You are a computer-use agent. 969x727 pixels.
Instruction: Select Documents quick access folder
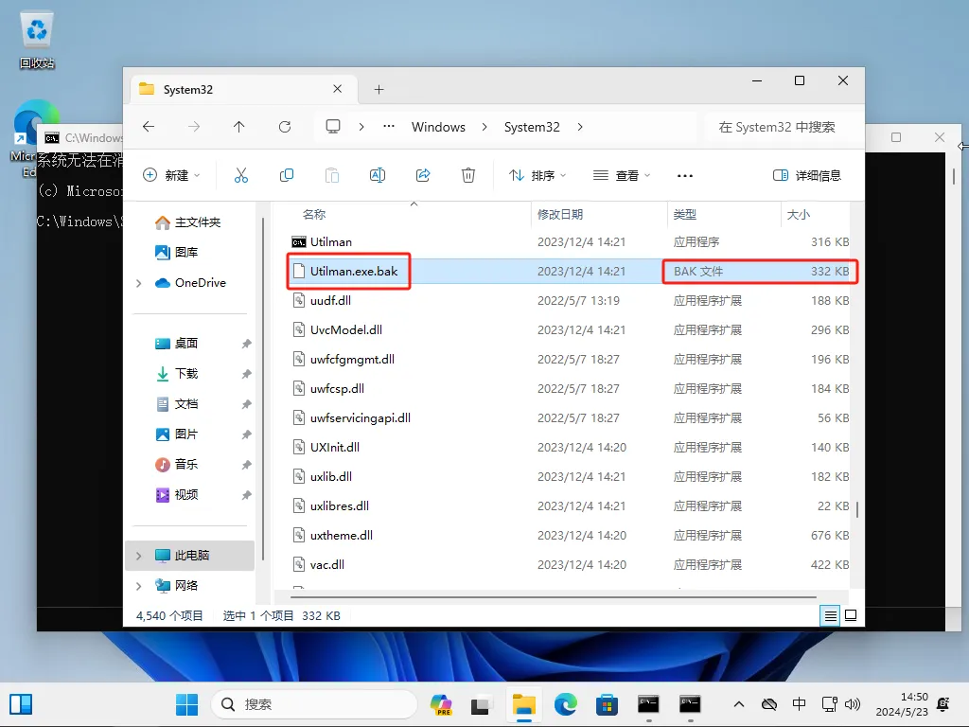click(x=177, y=403)
